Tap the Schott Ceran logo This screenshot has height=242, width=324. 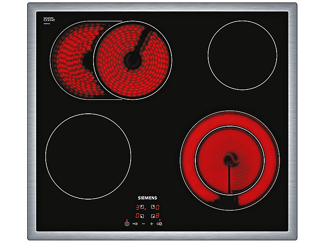click(49, 20)
